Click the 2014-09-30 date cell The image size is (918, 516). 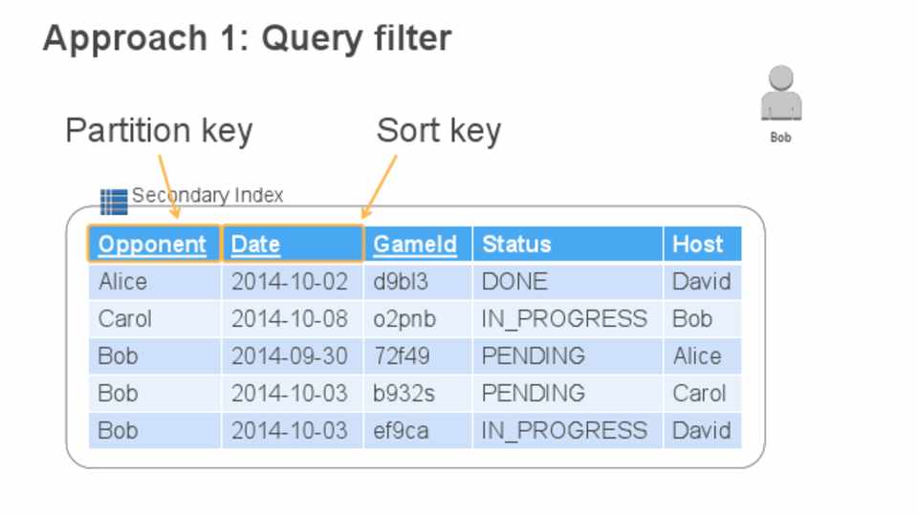click(x=290, y=356)
